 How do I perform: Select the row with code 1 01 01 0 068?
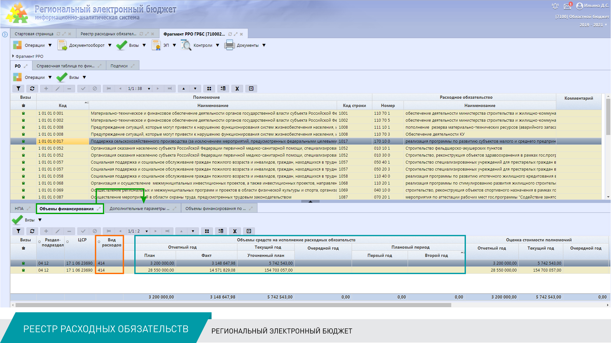coord(306,183)
